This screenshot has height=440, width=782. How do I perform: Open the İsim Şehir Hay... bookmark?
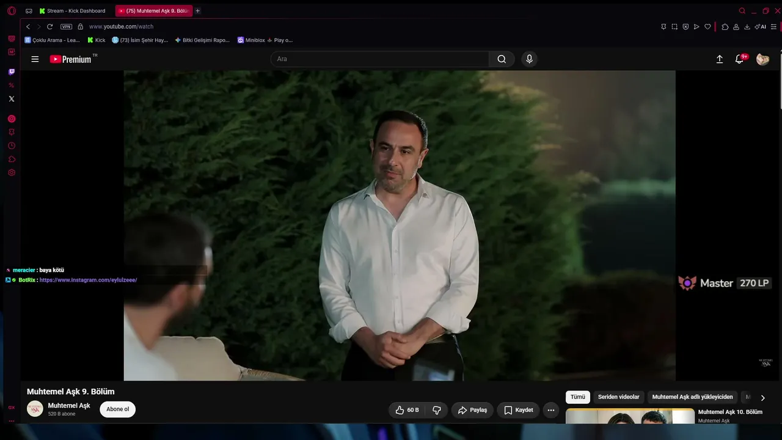click(140, 40)
